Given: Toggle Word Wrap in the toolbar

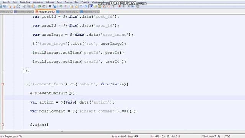Looking at the screenshot, I should coord(82,6).
